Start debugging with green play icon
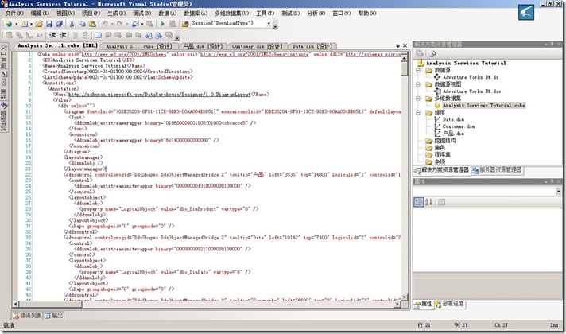 (x=162, y=24)
